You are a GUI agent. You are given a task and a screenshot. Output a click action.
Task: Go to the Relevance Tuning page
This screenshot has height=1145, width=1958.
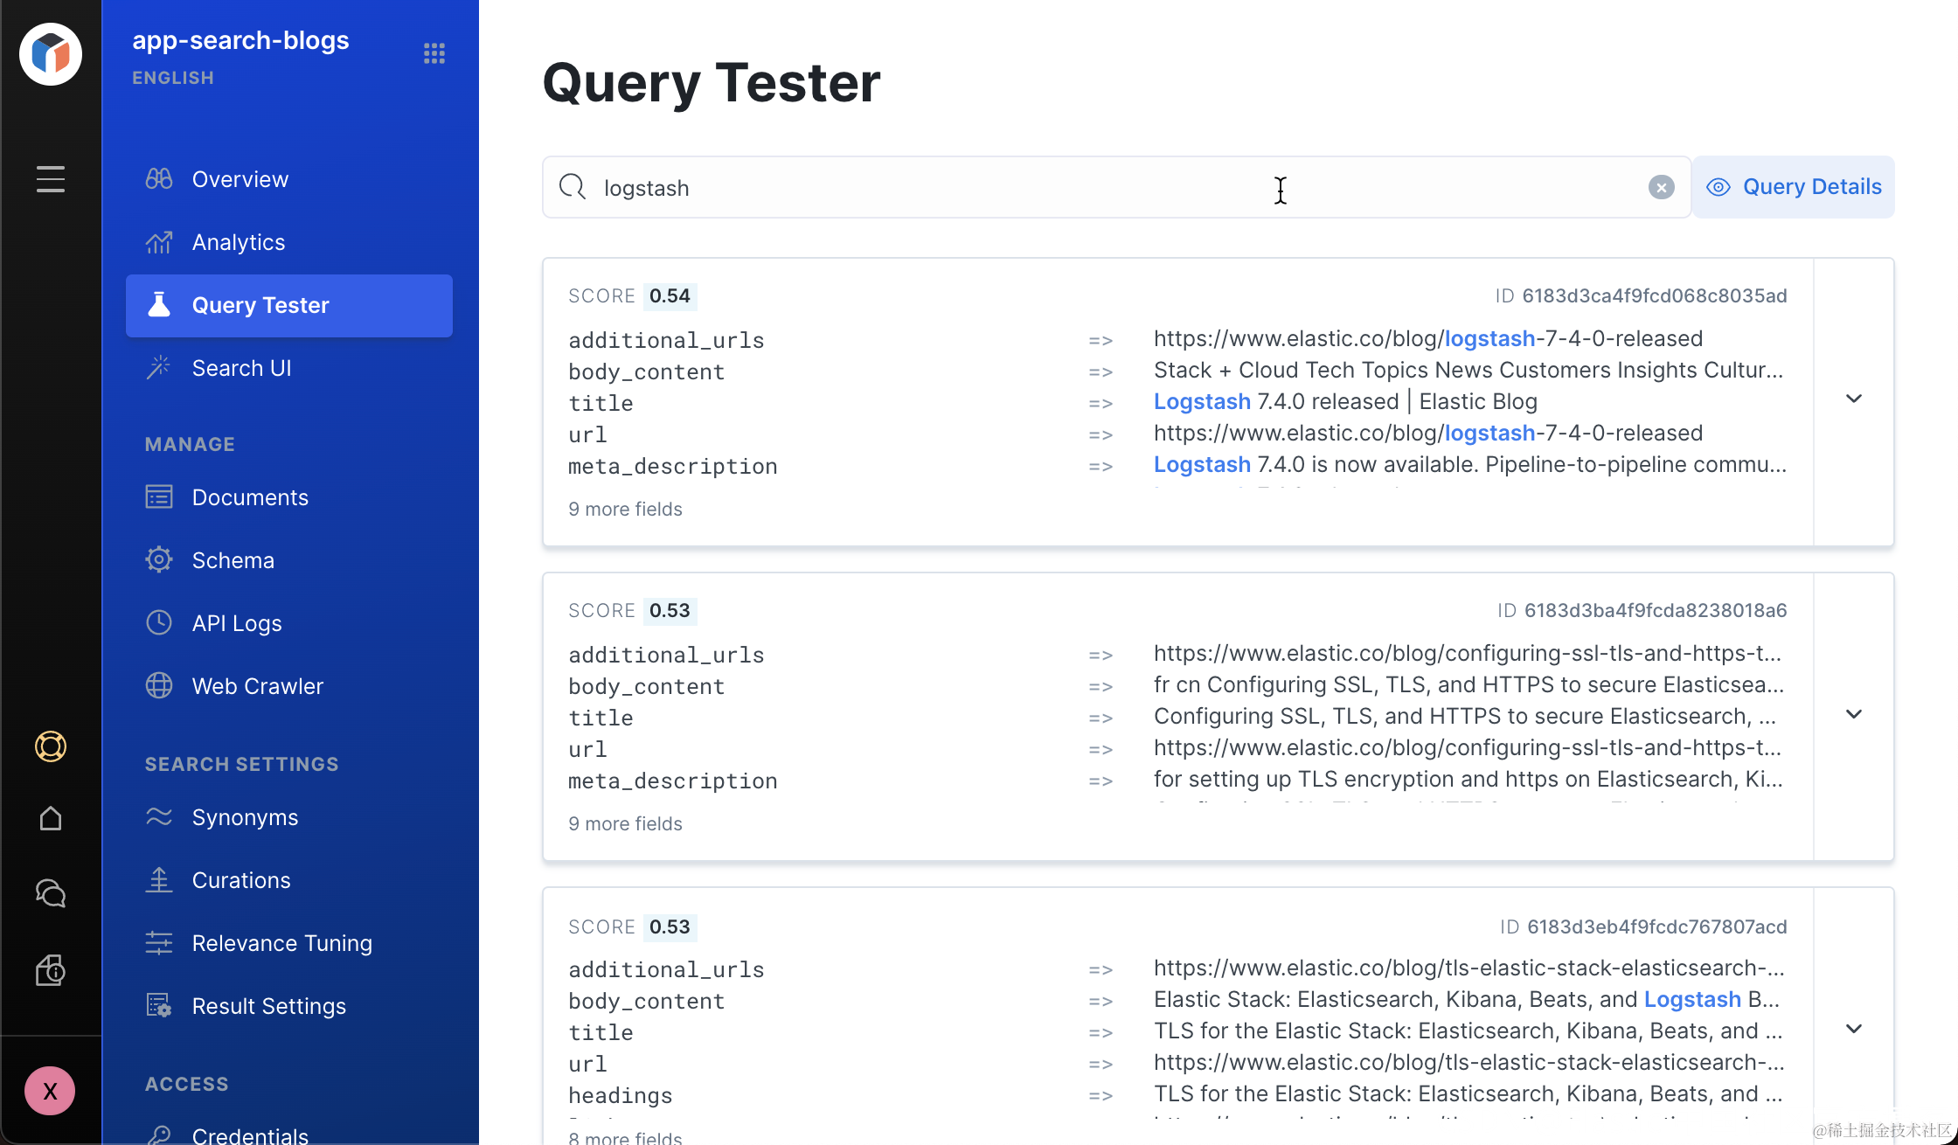point(281,943)
